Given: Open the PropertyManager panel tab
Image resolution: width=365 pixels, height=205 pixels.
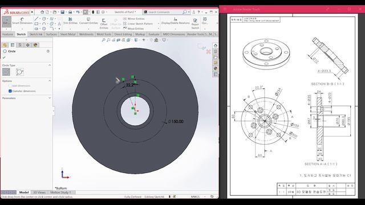Looking at the screenshot, I should [x=13, y=45].
